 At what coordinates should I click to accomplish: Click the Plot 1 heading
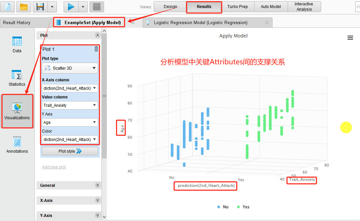[48, 49]
